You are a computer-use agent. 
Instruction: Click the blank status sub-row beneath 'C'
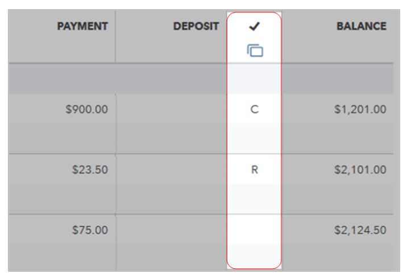coord(254,139)
